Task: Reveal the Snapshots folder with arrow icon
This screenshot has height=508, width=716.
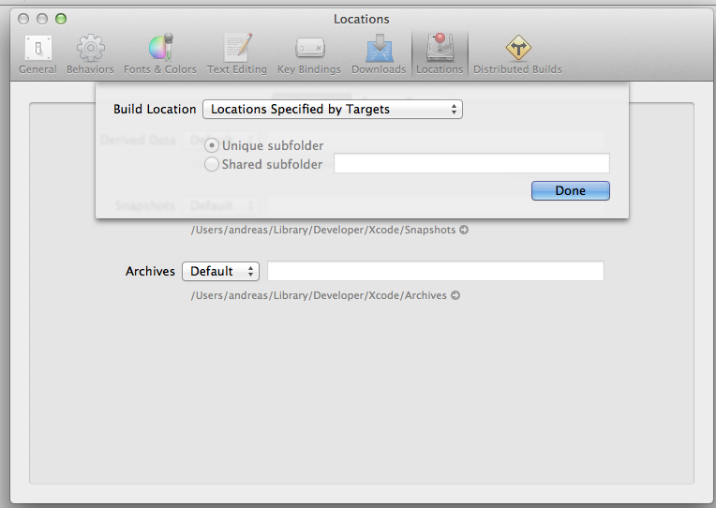Action: coord(464,230)
